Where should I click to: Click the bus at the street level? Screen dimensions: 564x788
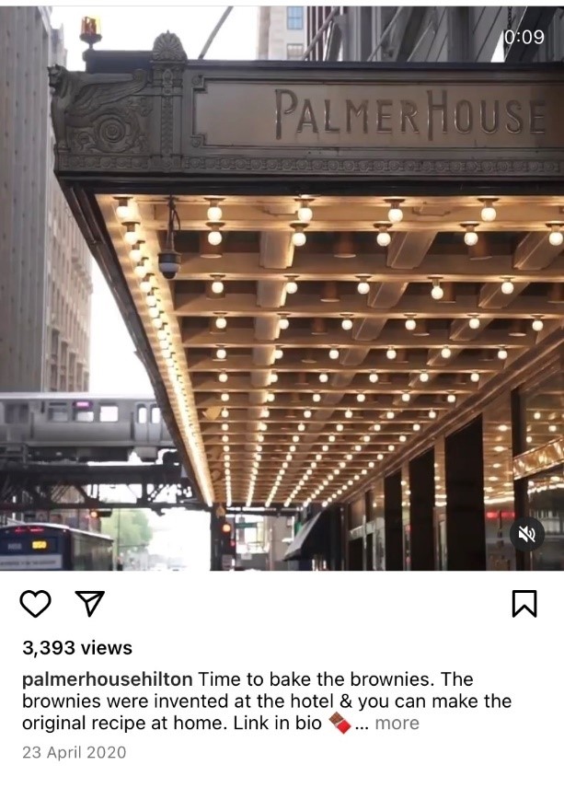(55, 547)
